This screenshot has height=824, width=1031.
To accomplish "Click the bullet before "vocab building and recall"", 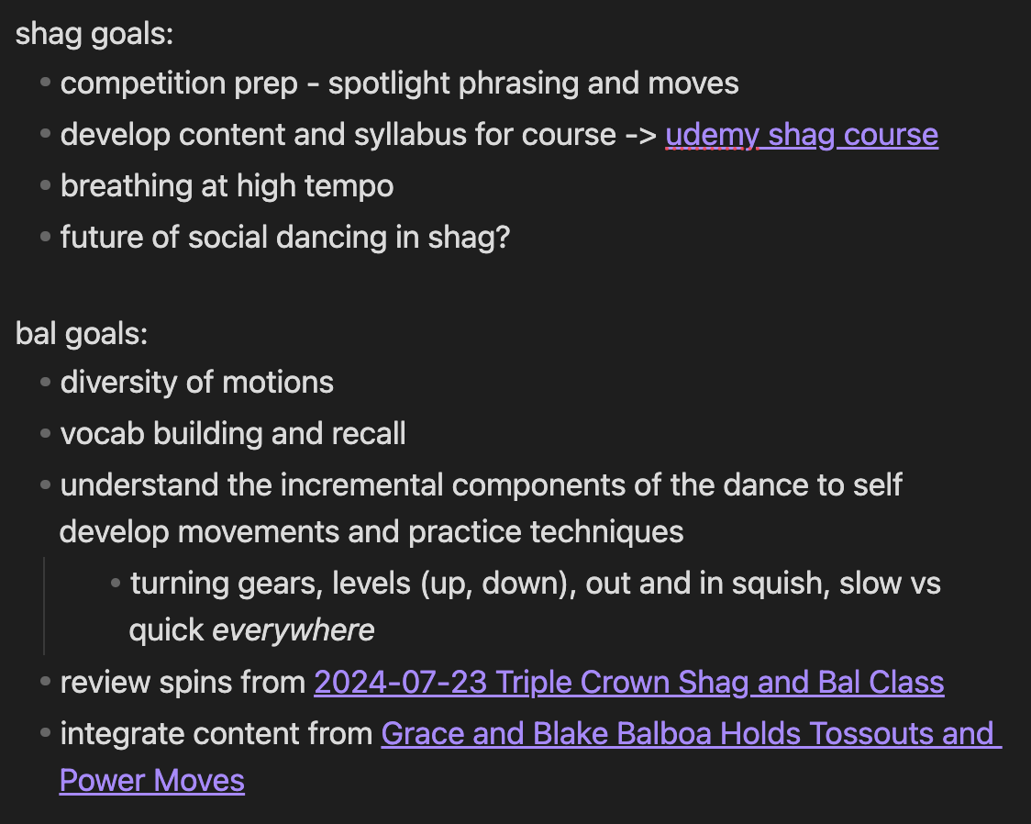I will pyautogui.click(x=45, y=433).
